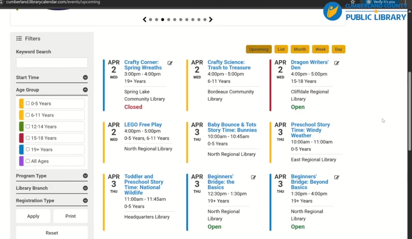Image resolution: width=412 pixels, height=239 pixels.
Task: Click the carousel next arrow
Action: pyautogui.click(x=211, y=19)
